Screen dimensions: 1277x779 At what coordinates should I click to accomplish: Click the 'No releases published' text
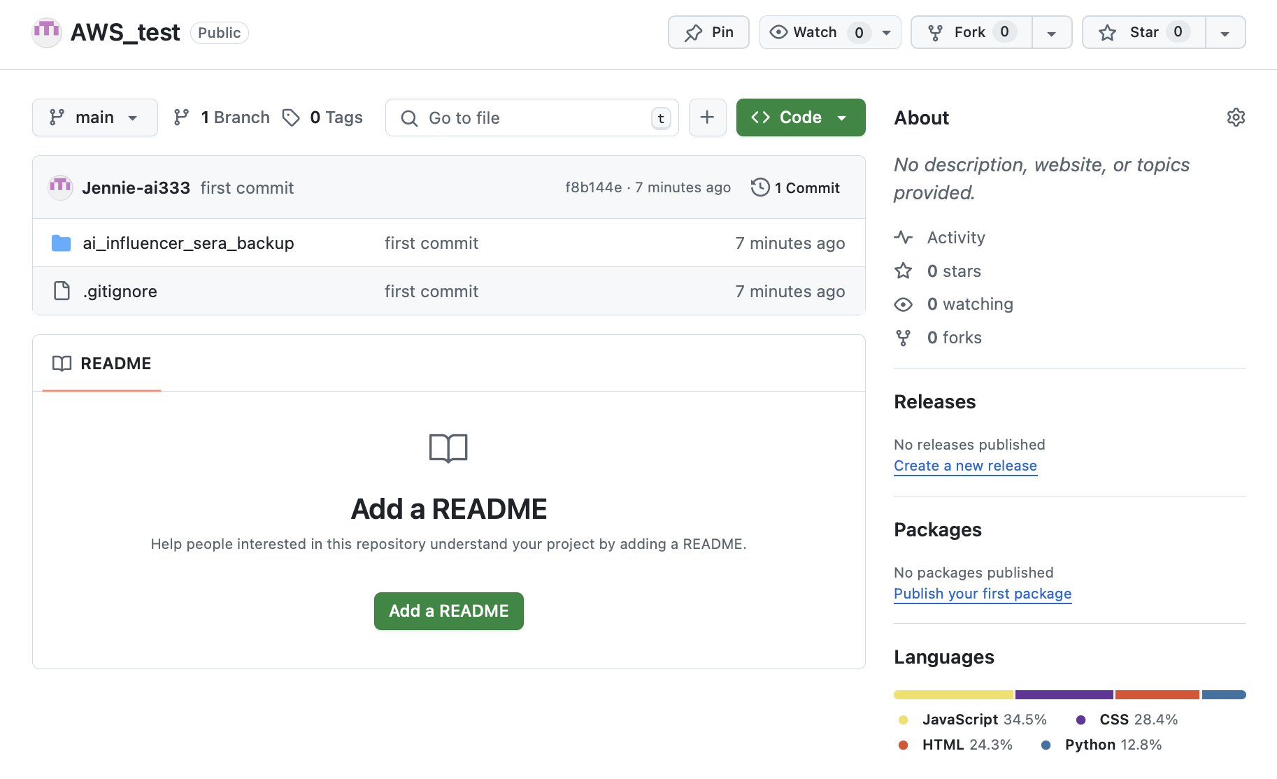[970, 445]
